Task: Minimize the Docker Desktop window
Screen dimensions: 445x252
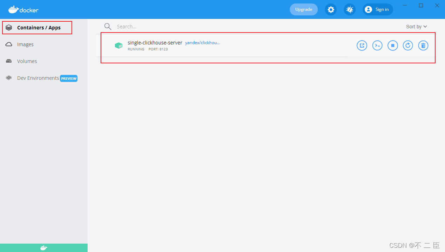Action: click(405, 5)
